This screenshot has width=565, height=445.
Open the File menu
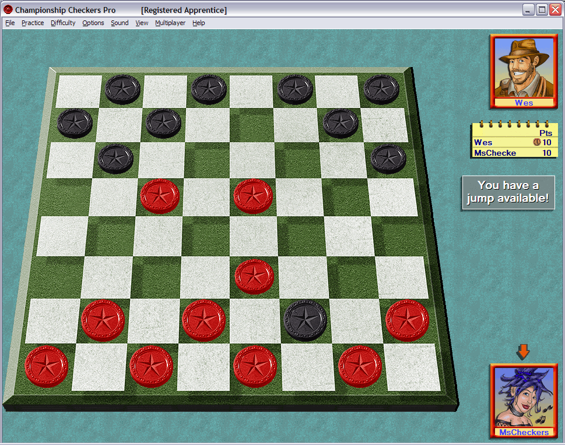[x=10, y=23]
